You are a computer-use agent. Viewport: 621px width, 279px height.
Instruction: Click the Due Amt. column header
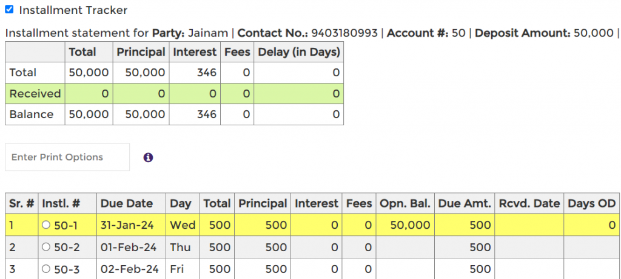tap(465, 203)
